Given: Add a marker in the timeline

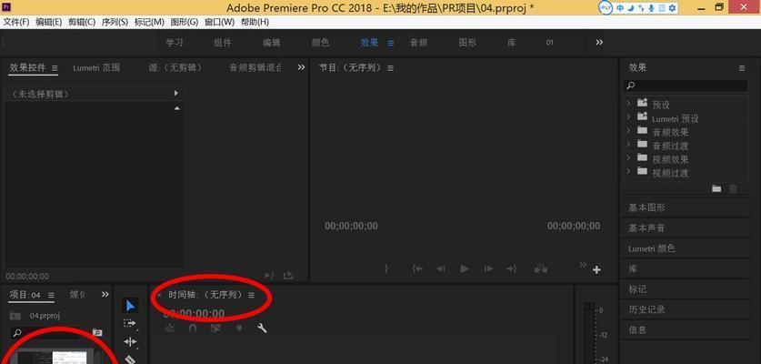Looking at the screenshot, I should pyautogui.click(x=239, y=329).
